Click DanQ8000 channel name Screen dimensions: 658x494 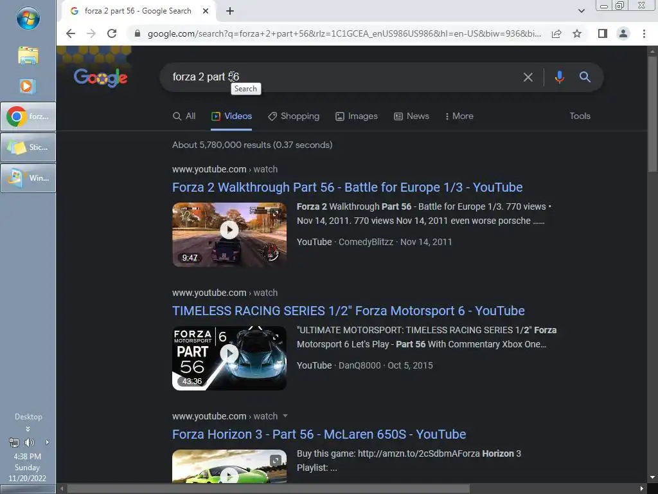(360, 365)
